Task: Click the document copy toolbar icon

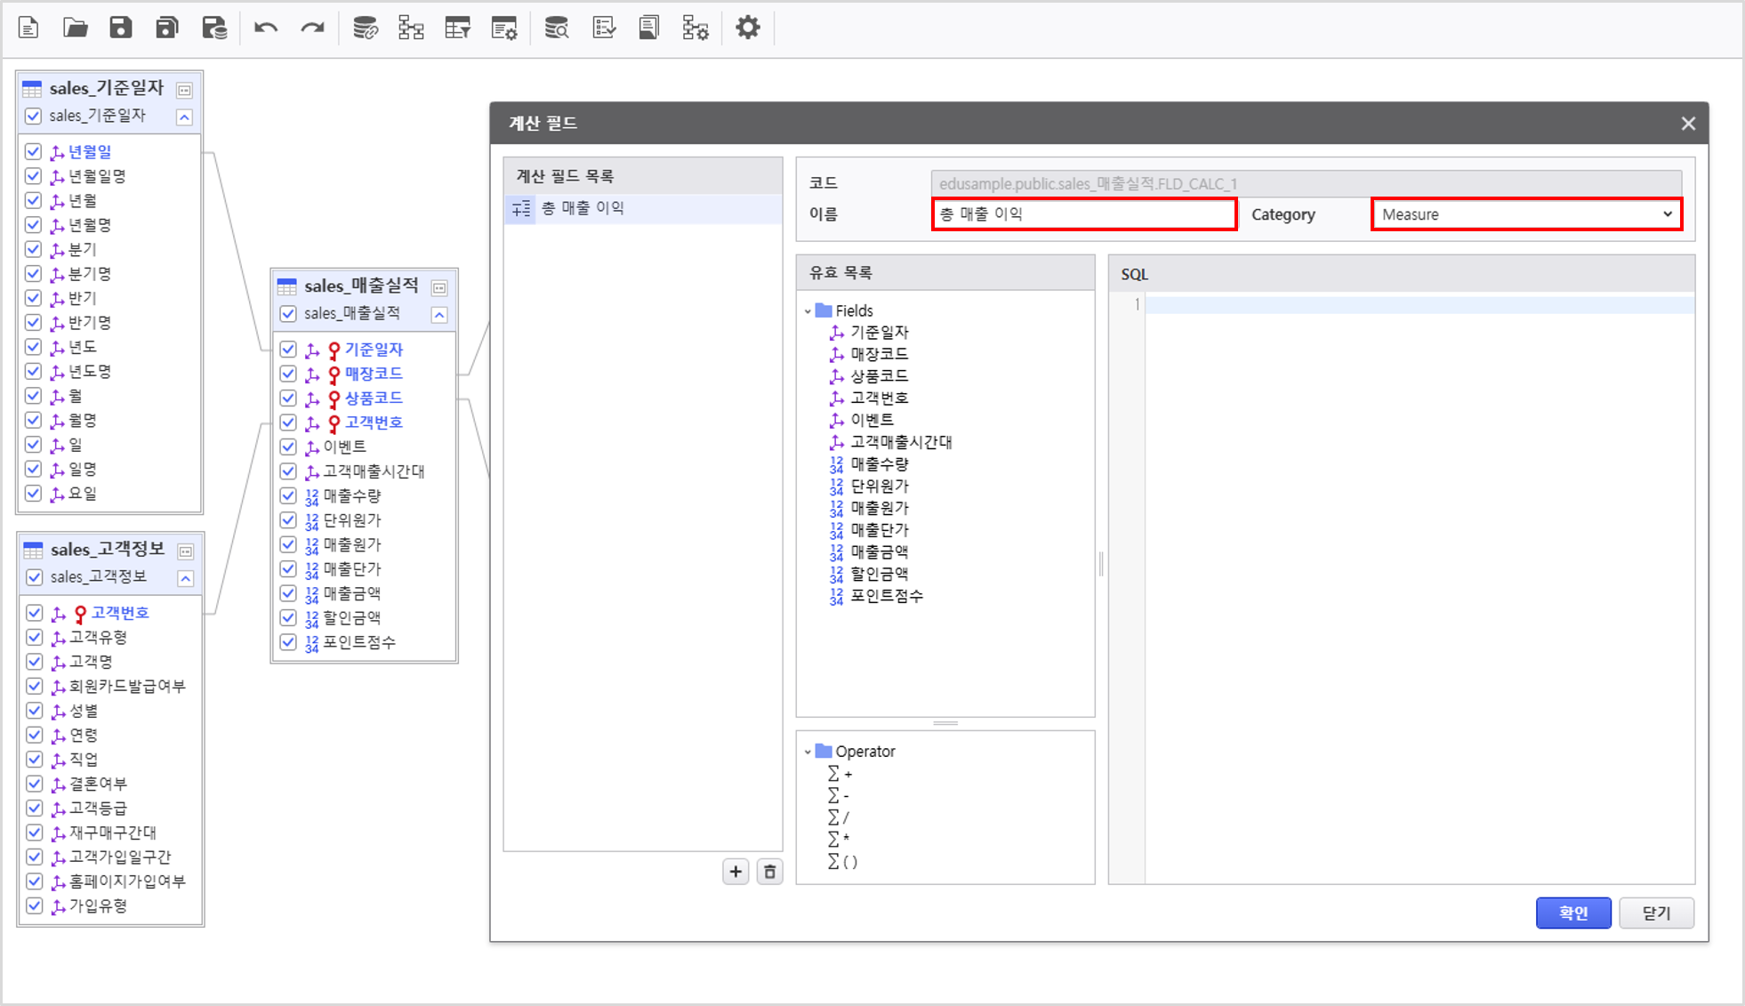Action: pyautogui.click(x=649, y=28)
